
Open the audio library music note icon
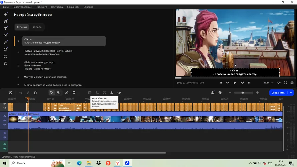coord(5,21)
